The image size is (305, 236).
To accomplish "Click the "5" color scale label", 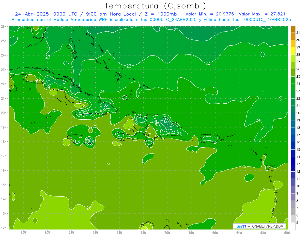I will (x=297, y=223).
